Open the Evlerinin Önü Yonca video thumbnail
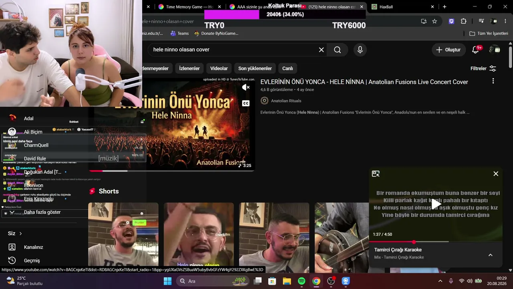 [x=172, y=124]
